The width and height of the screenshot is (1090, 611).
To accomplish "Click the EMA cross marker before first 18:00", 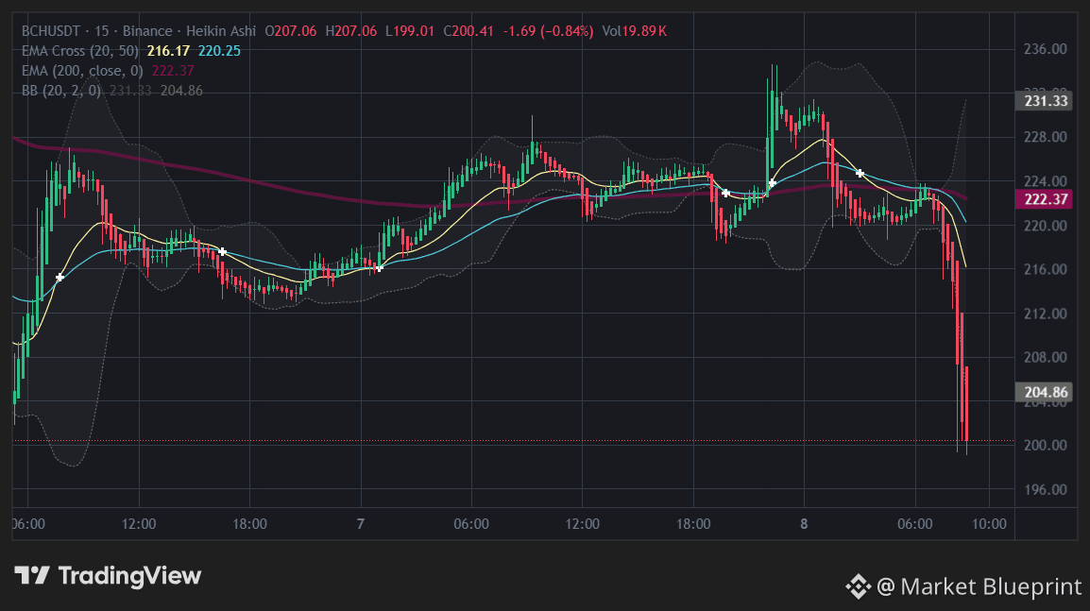I will (222, 251).
